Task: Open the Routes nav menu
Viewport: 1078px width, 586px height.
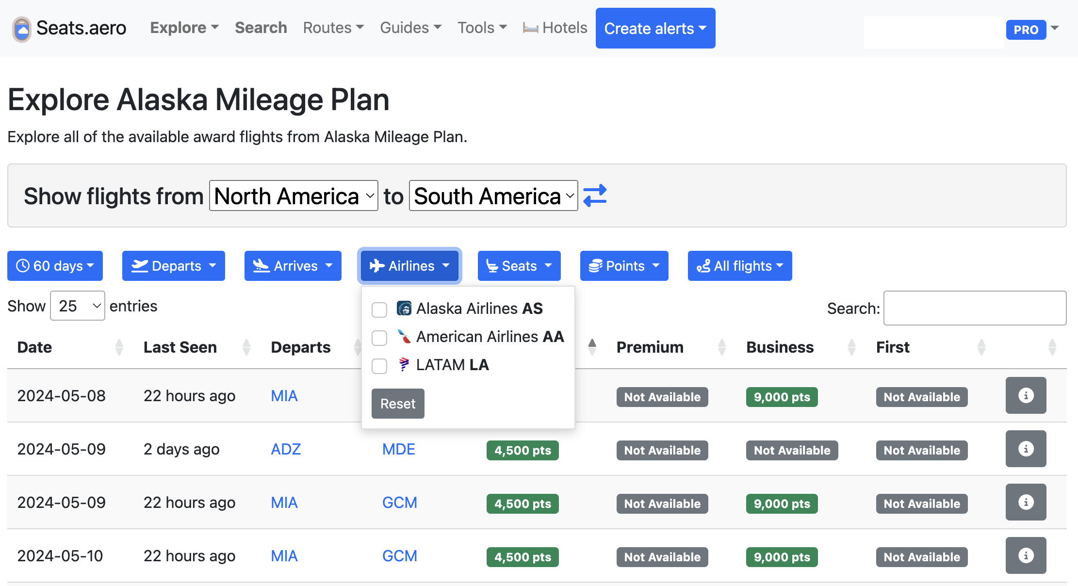Action: point(333,28)
